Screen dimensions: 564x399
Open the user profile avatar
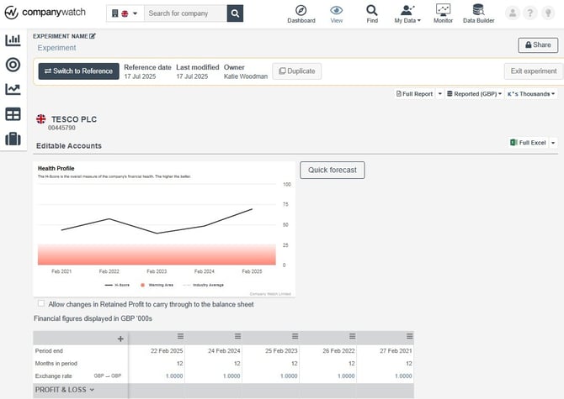513,13
